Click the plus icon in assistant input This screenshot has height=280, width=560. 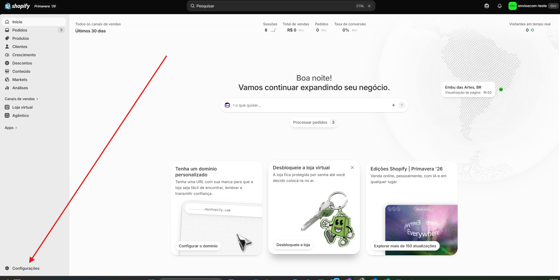[x=394, y=105]
